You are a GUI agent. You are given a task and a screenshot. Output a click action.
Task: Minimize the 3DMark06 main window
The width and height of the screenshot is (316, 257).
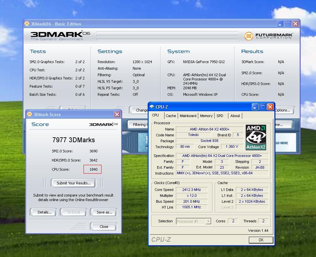click(280, 24)
